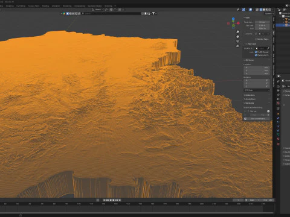Toggle X-ray mode in viewport header
Viewport: 290px width, 217px height.
tap(257, 10)
